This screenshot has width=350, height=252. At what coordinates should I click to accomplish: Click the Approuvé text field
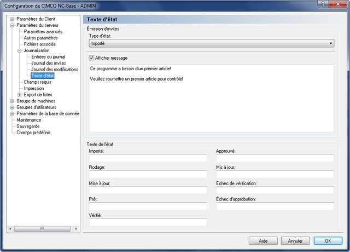275,158
